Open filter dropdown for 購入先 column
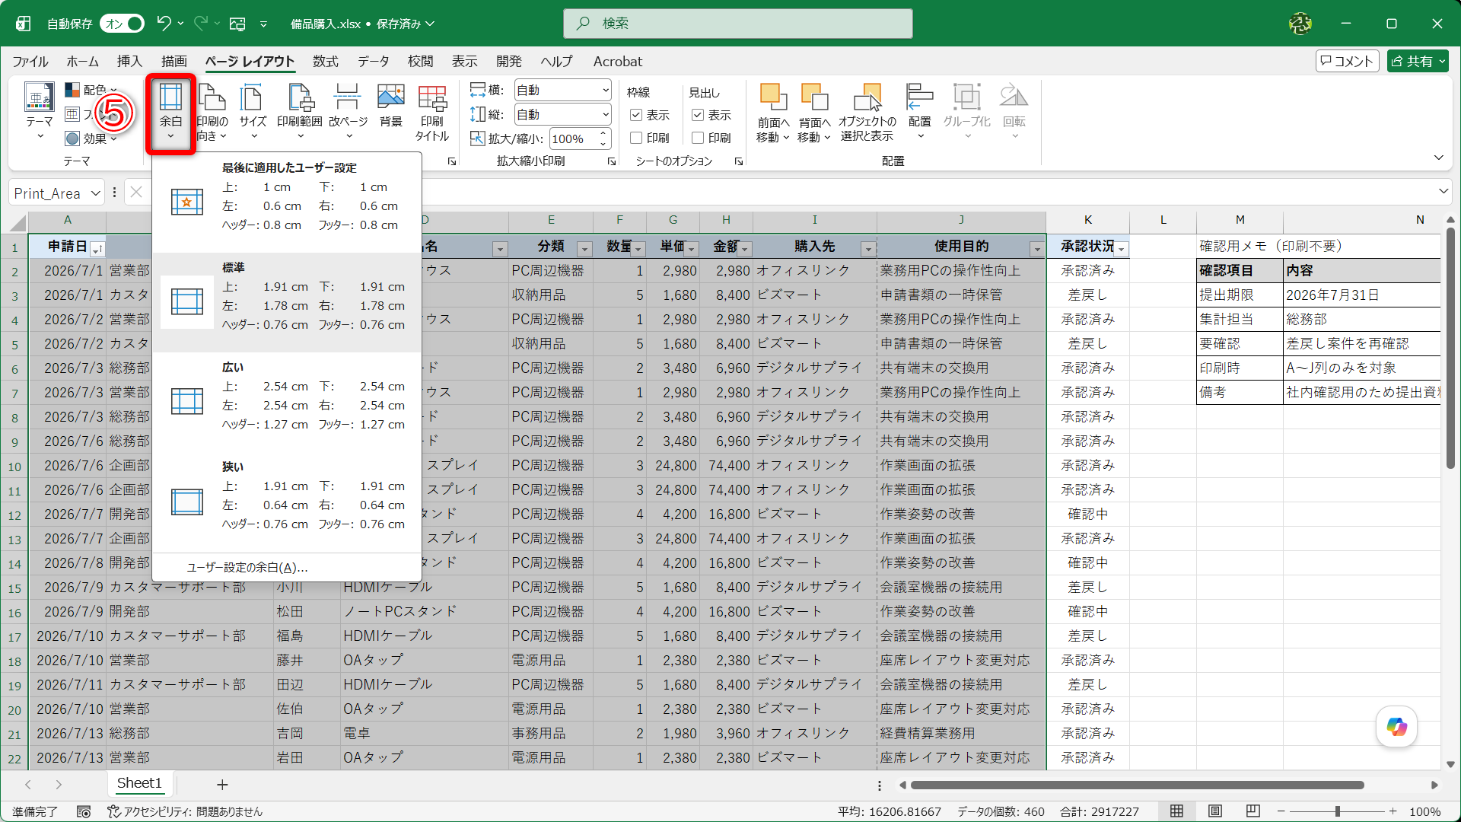 tap(868, 250)
